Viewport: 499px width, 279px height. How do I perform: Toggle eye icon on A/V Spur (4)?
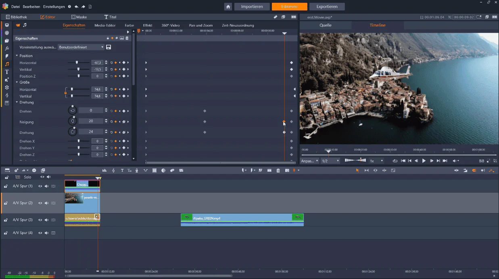click(40, 233)
